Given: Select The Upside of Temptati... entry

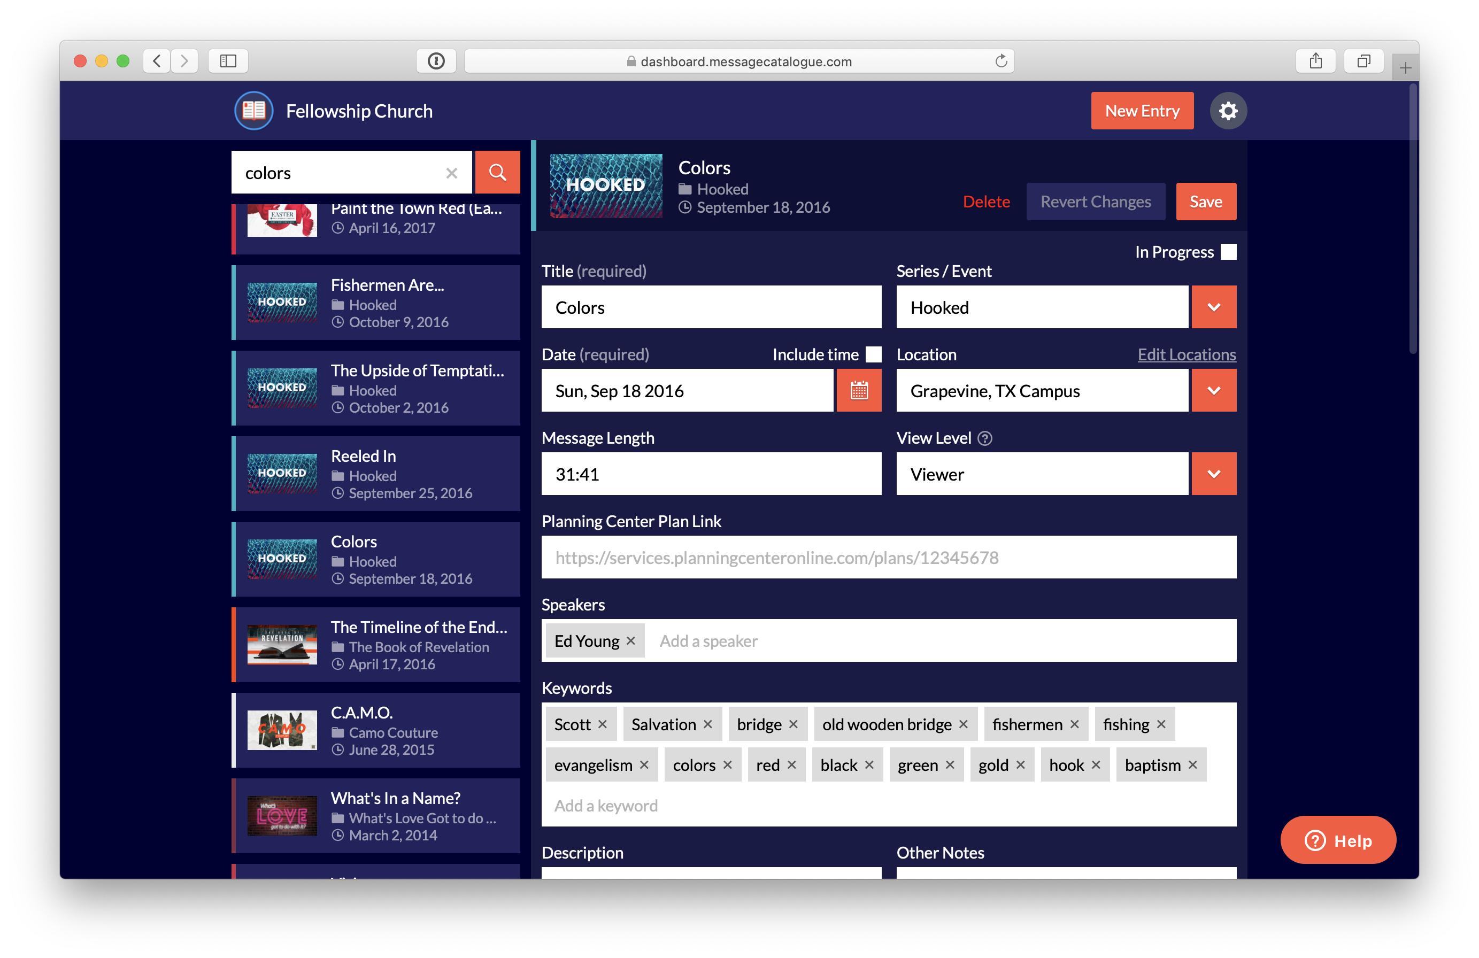Looking at the screenshot, I should coord(376,388).
